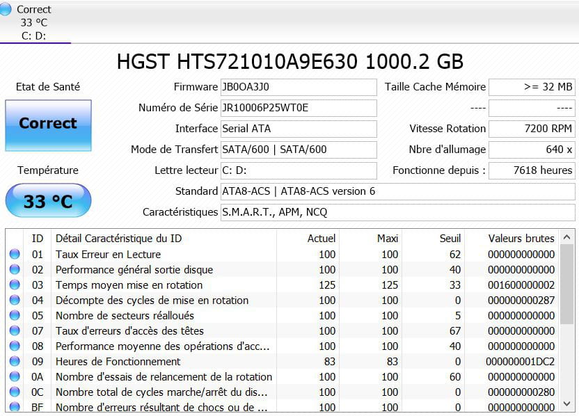Click status dot for attribute 09
The image size is (579, 416).
(15, 361)
